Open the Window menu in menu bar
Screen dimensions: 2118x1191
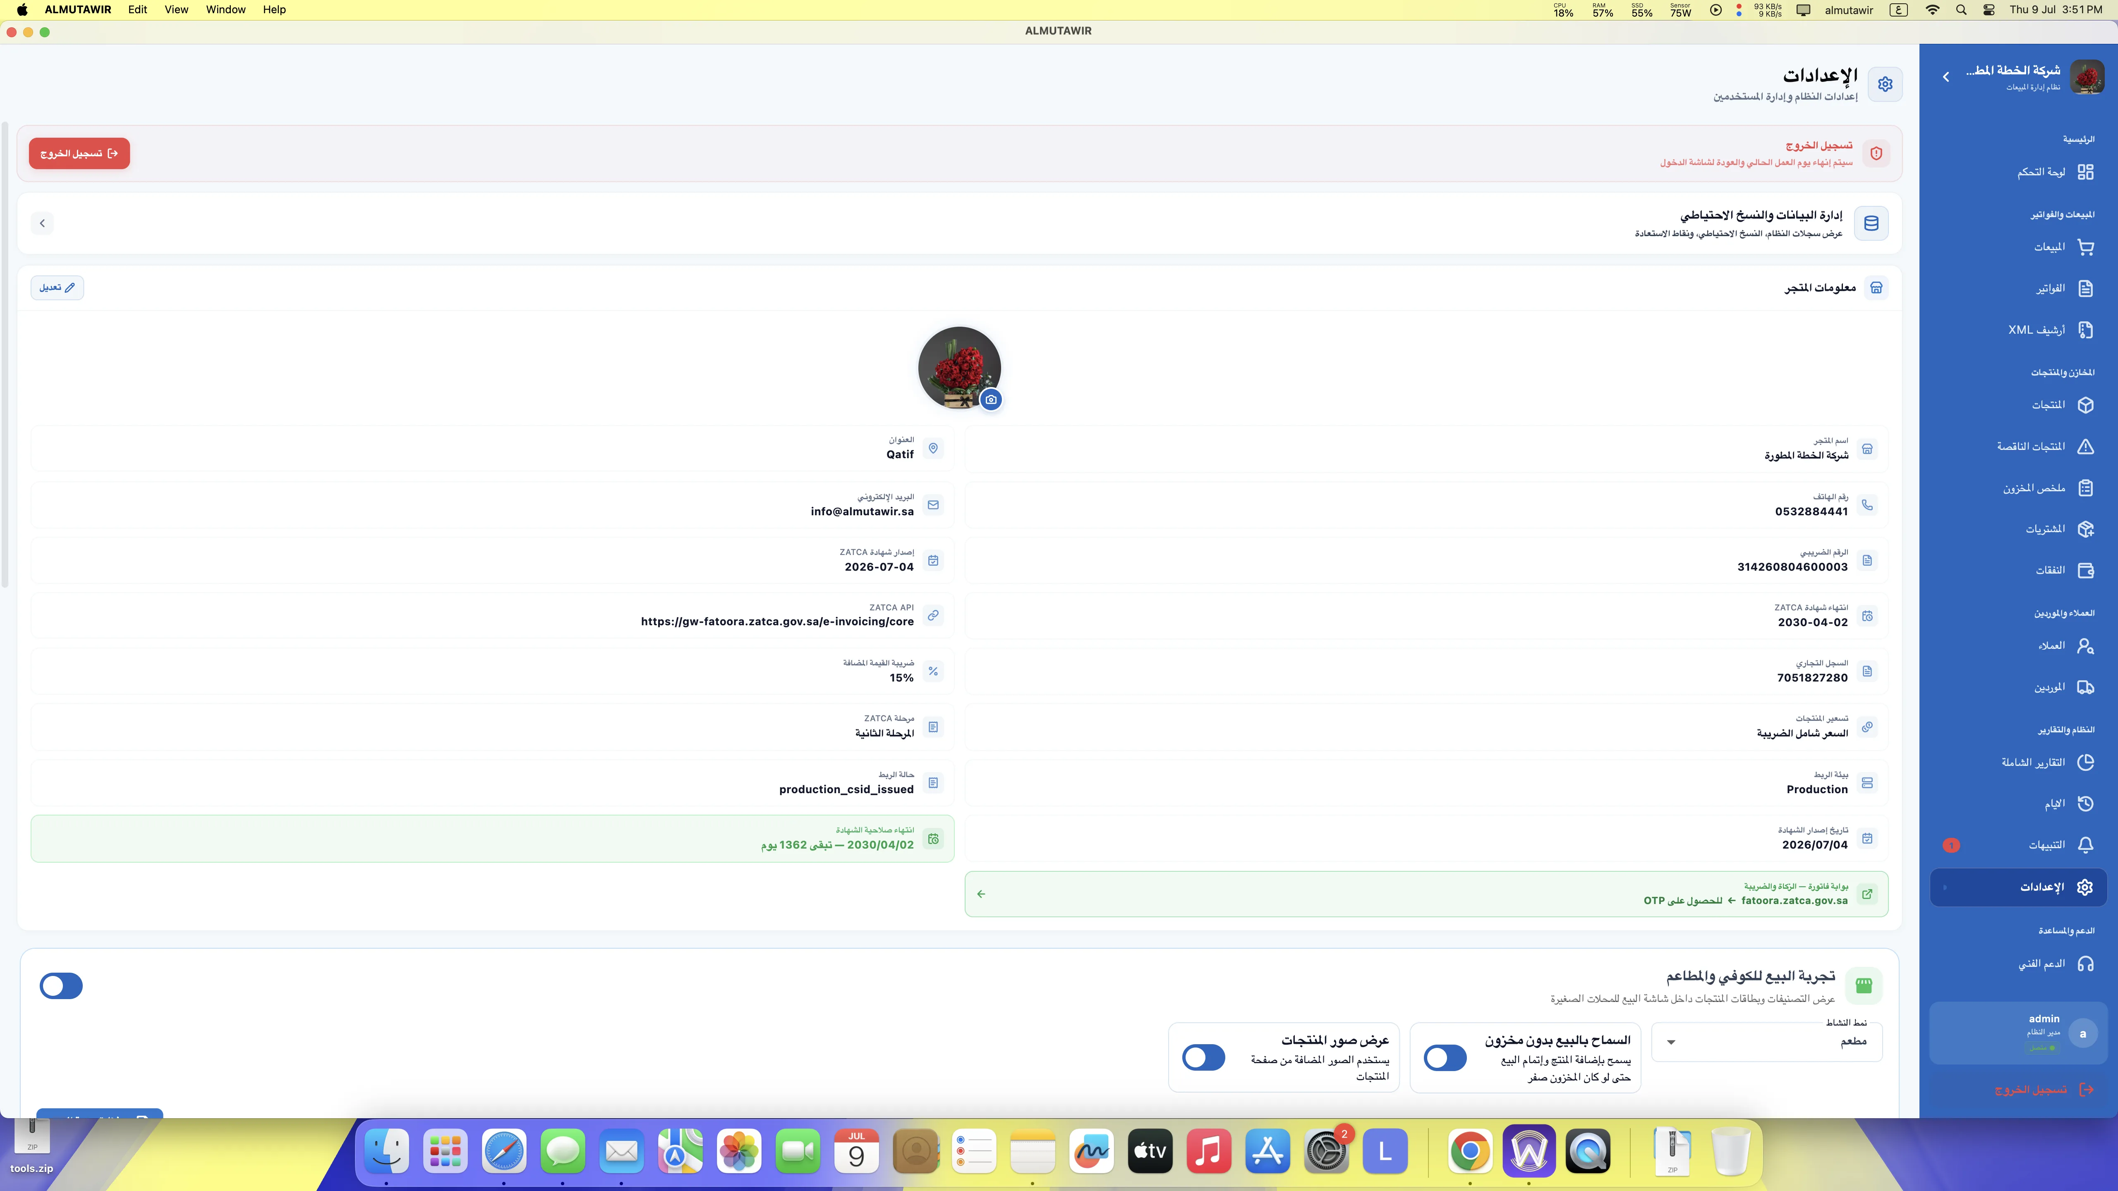pos(225,10)
